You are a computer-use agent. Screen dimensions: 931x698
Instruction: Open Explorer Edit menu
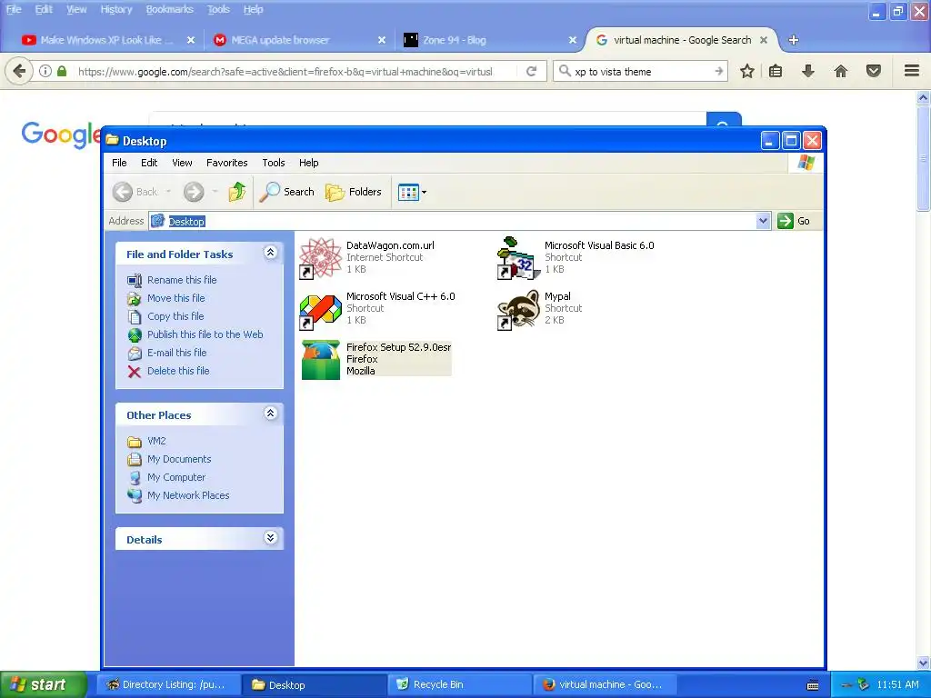click(149, 163)
